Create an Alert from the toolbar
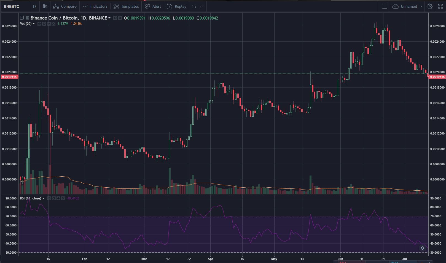 153,6
